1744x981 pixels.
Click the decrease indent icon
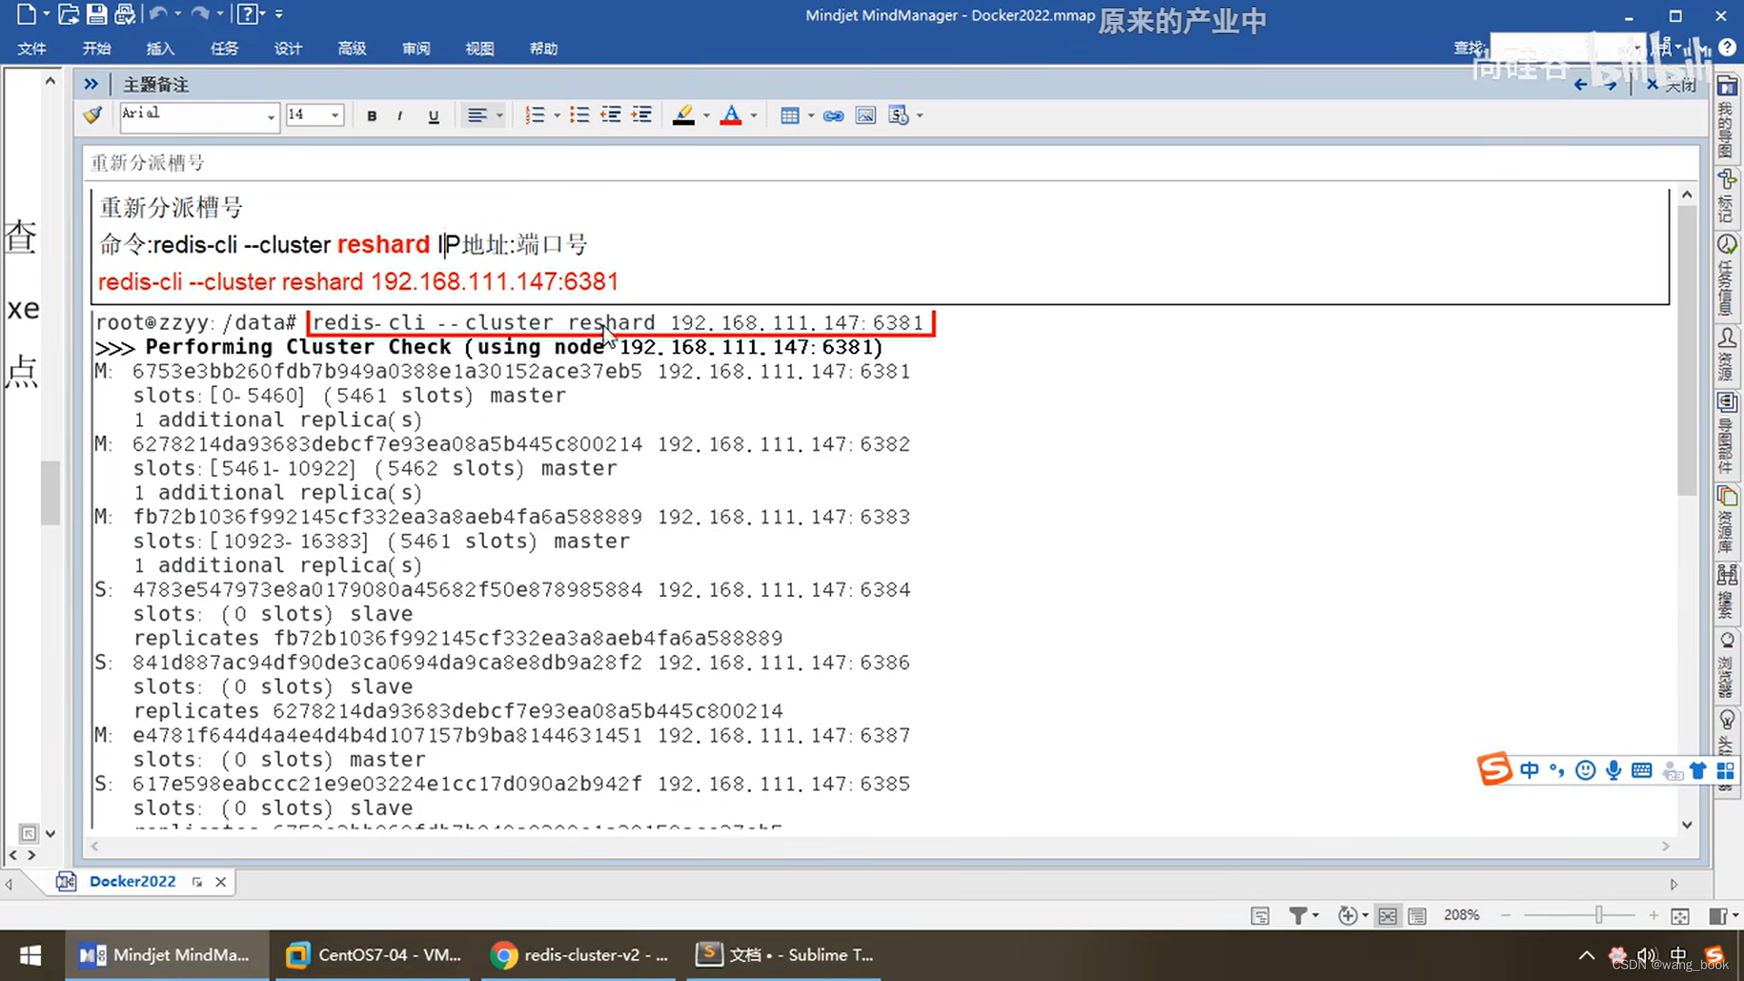point(610,115)
